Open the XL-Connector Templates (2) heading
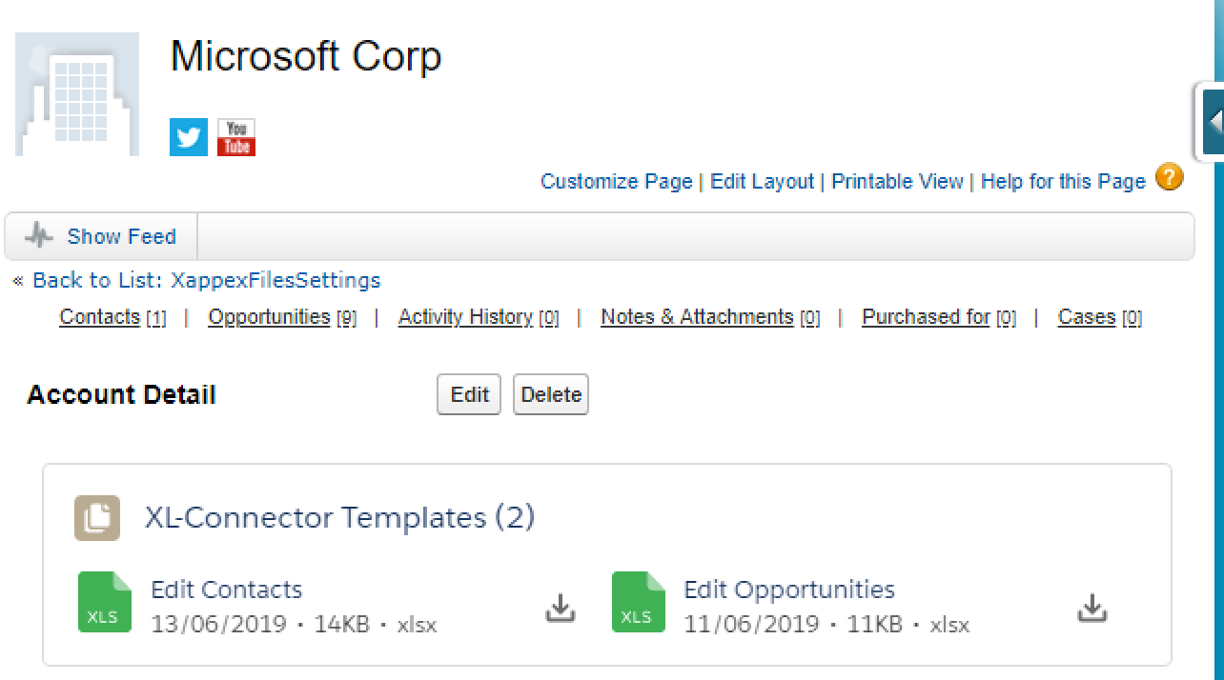 (339, 518)
